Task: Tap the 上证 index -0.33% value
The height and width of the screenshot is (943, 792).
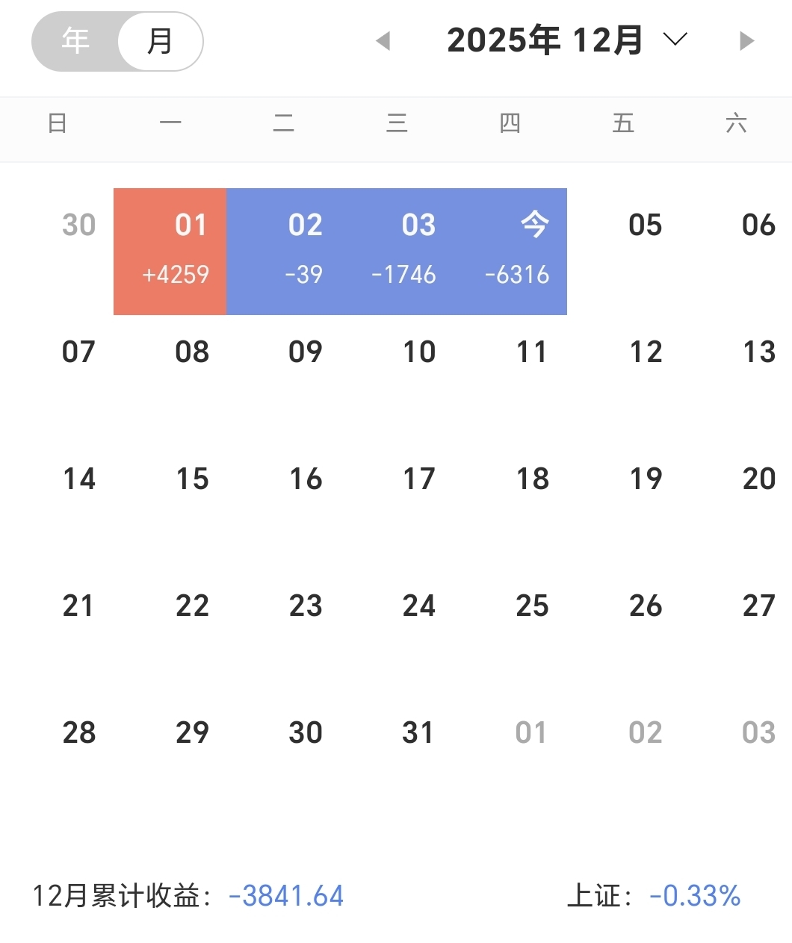Action: pyautogui.click(x=695, y=895)
